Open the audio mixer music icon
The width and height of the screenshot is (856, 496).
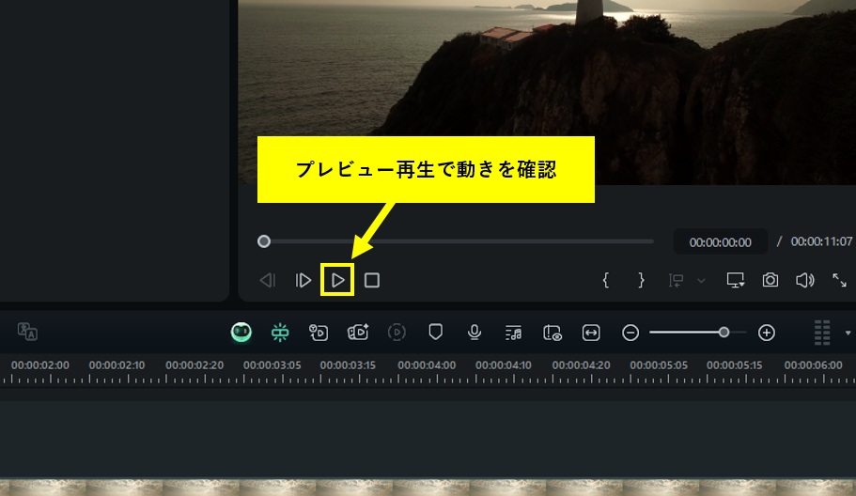[513, 333]
